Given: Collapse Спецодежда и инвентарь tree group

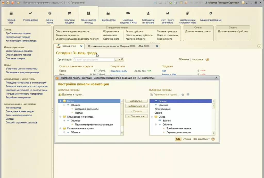Looking at the screenshot, I should coord(60,117).
